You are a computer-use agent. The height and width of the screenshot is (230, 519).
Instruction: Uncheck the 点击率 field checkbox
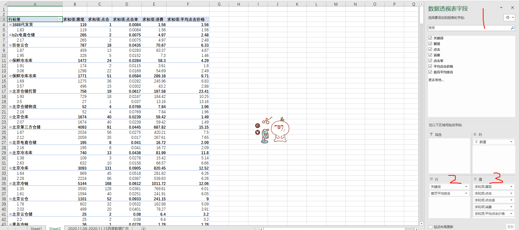point(430,61)
